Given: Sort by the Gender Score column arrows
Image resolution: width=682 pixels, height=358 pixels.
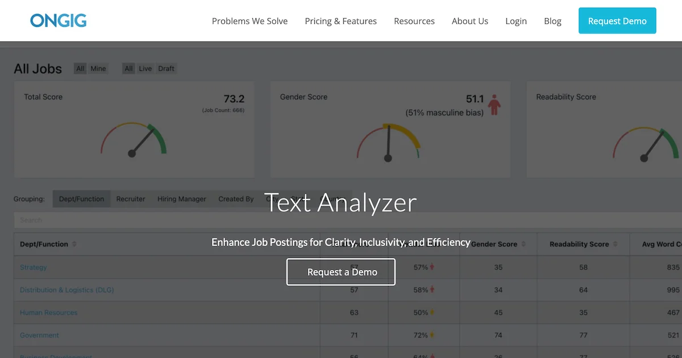Looking at the screenshot, I should pyautogui.click(x=523, y=244).
